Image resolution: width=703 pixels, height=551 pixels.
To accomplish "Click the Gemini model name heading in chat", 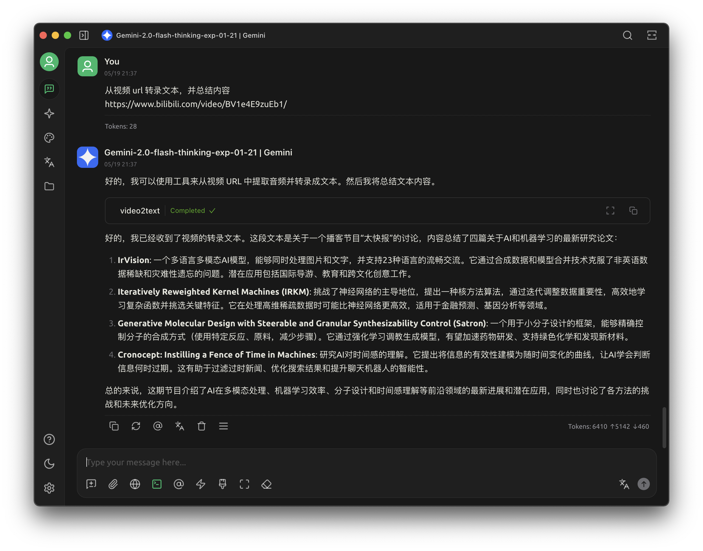I will [198, 152].
